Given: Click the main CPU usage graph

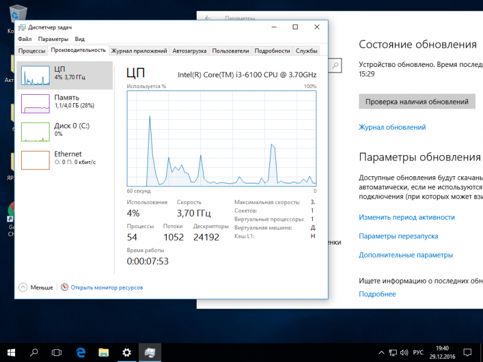Looking at the screenshot, I should (222, 139).
